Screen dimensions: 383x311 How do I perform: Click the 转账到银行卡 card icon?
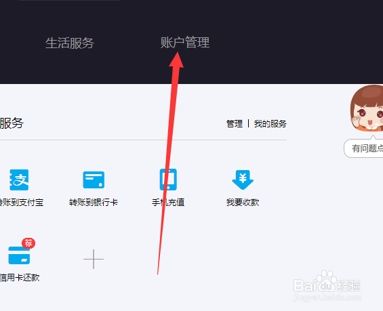tap(94, 180)
